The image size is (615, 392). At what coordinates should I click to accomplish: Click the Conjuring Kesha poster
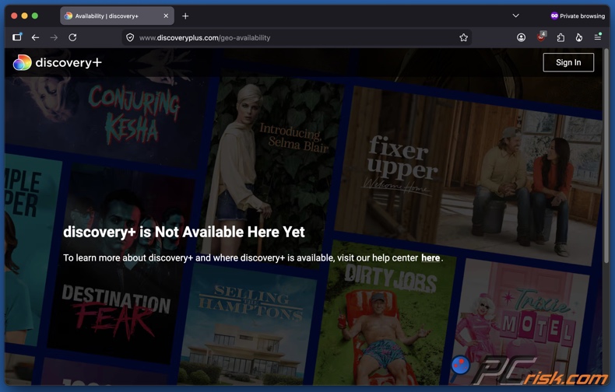[x=108, y=120]
